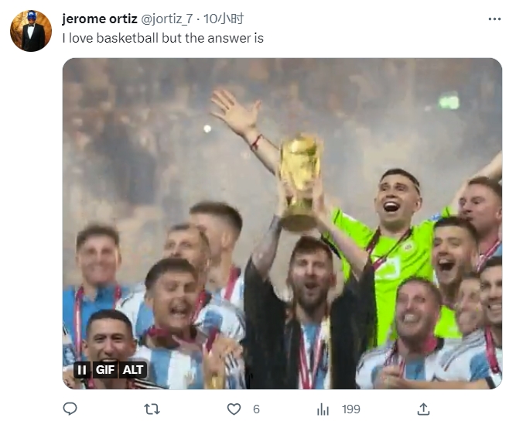Click the 199 views count
Image resolution: width=516 pixels, height=428 pixels.
[x=351, y=409]
